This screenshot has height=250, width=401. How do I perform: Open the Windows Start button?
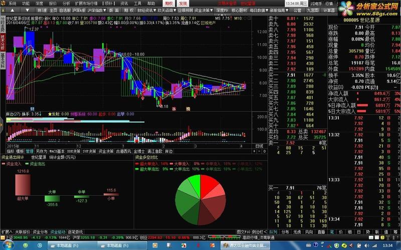[x=8, y=245]
